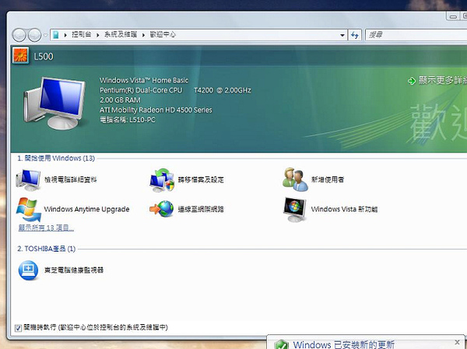Open the recent pages dropdown next to forward

click(x=46, y=35)
